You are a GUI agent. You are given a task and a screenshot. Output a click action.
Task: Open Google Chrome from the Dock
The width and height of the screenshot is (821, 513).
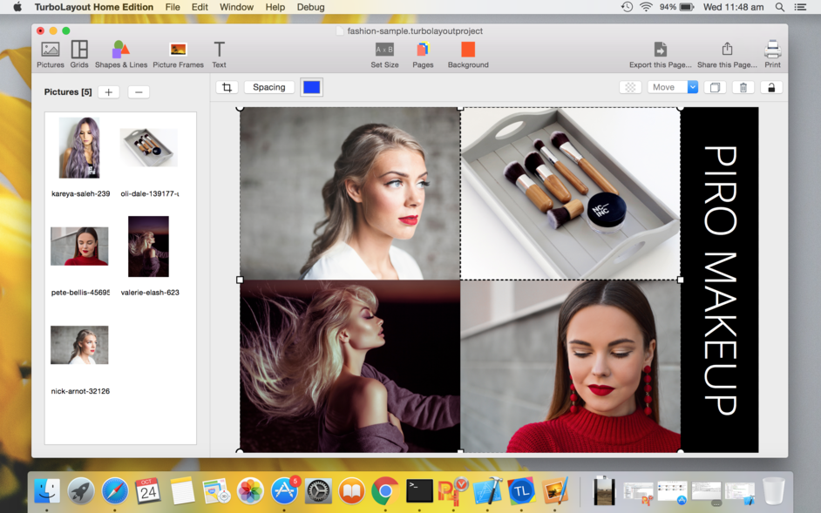click(x=385, y=491)
